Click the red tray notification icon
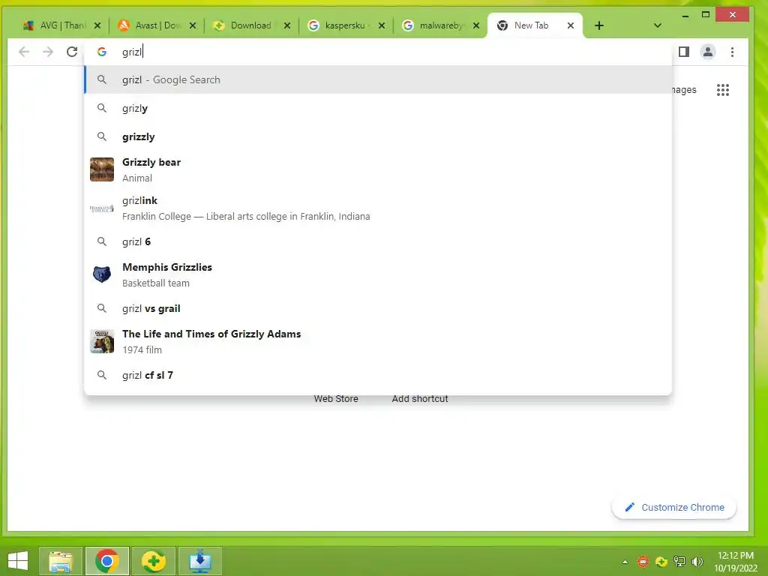 [x=643, y=561]
